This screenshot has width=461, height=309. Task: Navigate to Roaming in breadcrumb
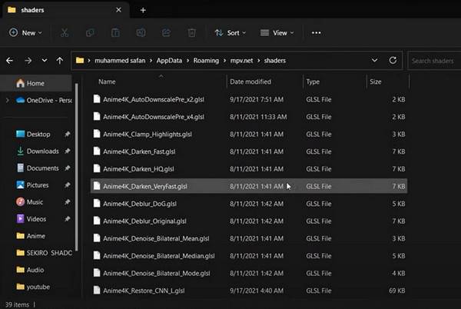click(x=206, y=61)
